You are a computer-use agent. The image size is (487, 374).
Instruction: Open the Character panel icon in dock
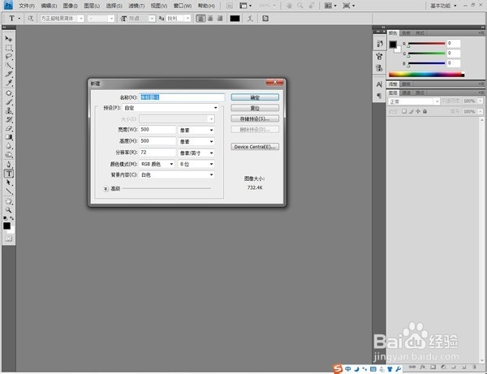379,84
